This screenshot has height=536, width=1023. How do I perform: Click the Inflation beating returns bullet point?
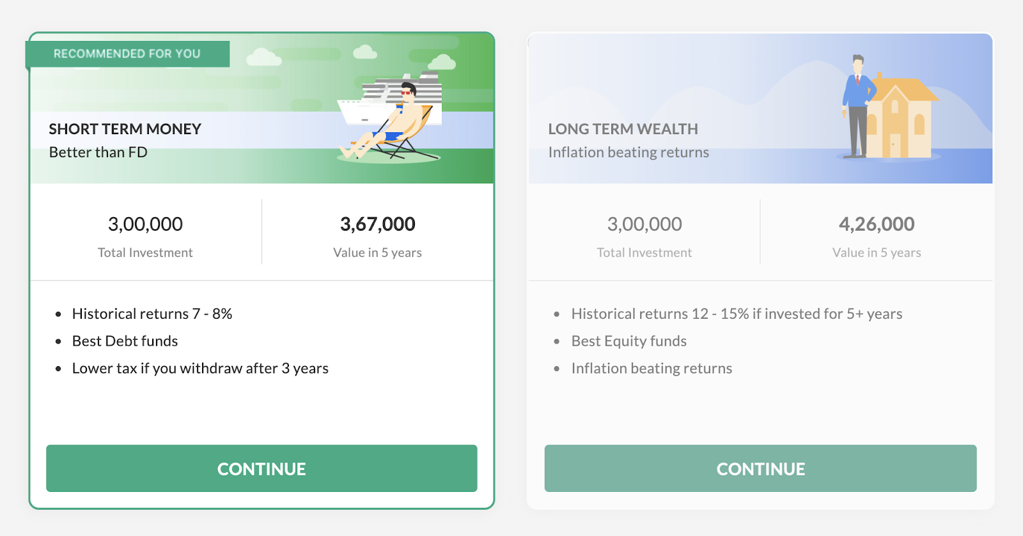(x=652, y=369)
